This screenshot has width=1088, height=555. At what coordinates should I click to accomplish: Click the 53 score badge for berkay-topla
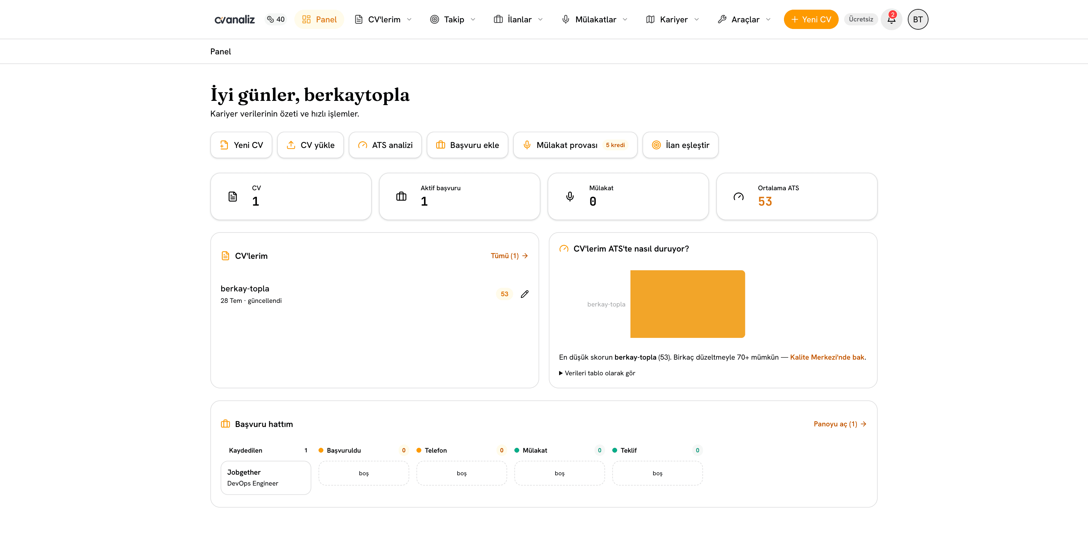(504, 294)
